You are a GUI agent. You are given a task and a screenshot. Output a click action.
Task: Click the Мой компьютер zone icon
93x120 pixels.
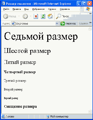point(48,116)
